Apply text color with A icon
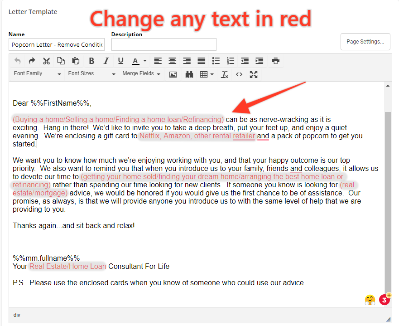The width and height of the screenshot is (399, 326). click(135, 61)
